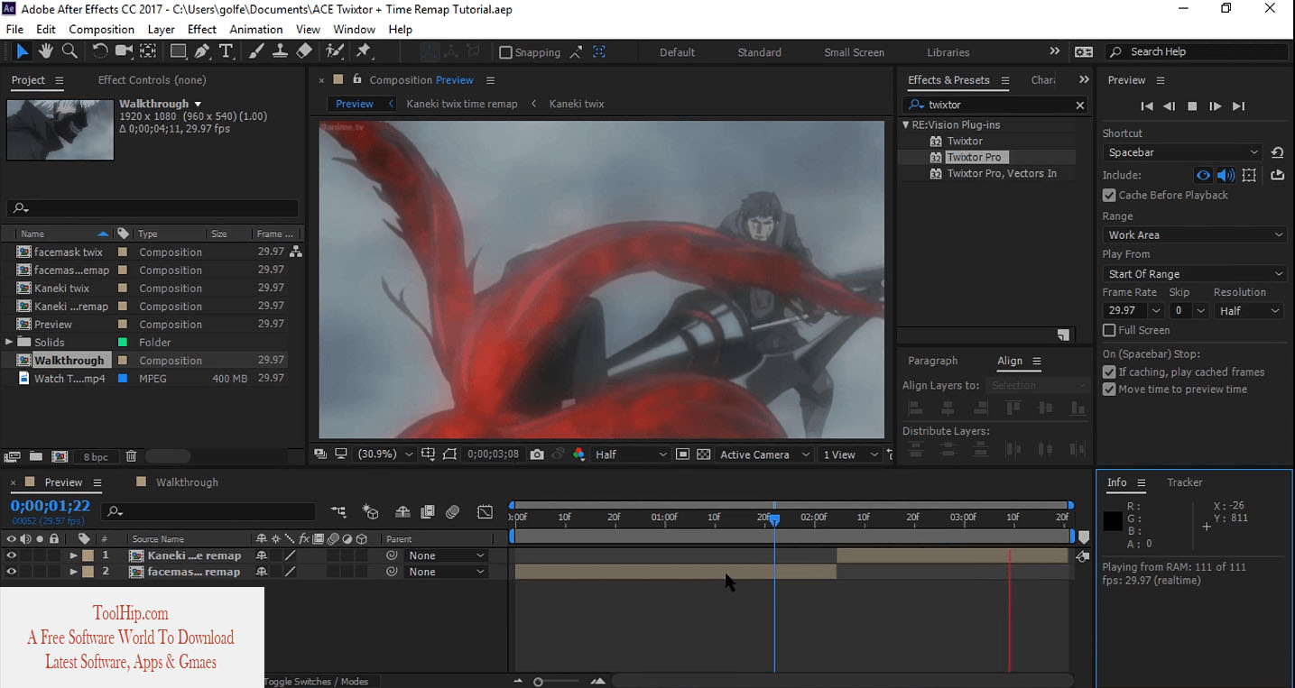
Task: Delete selected item with trash icon
Action: [131, 457]
